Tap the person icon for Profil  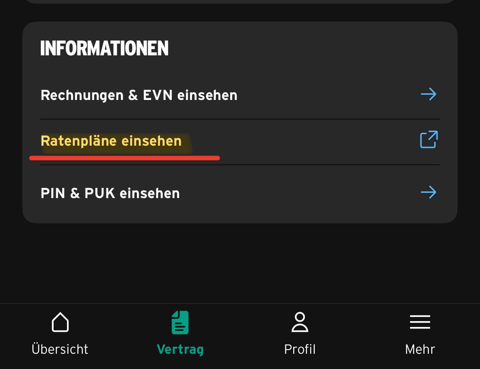click(x=300, y=322)
